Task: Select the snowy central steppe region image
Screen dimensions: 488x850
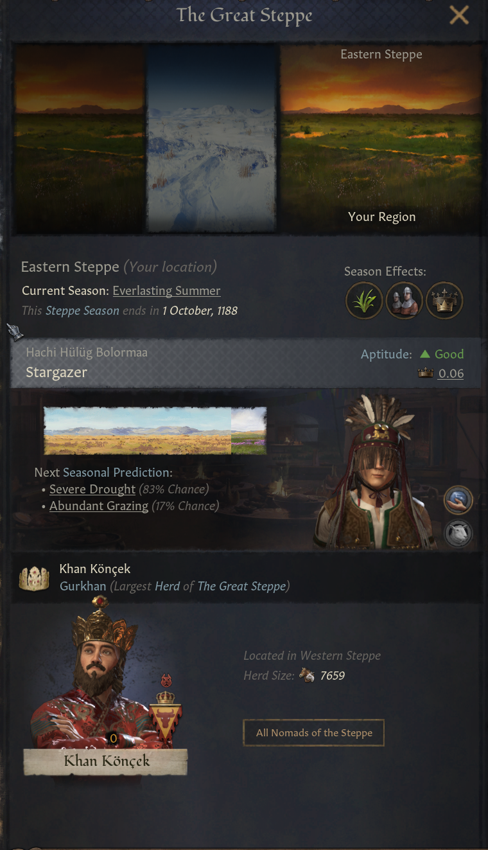Action: tap(212, 138)
